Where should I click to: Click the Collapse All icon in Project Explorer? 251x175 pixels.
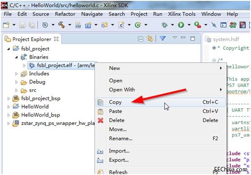(140, 39)
